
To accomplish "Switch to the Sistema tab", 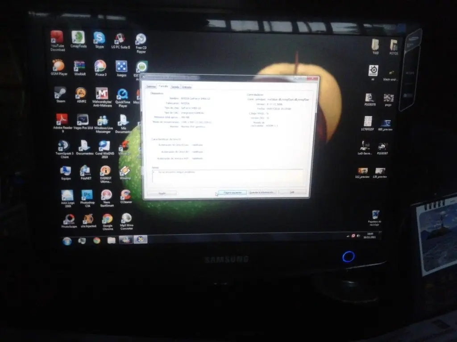I will (151, 86).
